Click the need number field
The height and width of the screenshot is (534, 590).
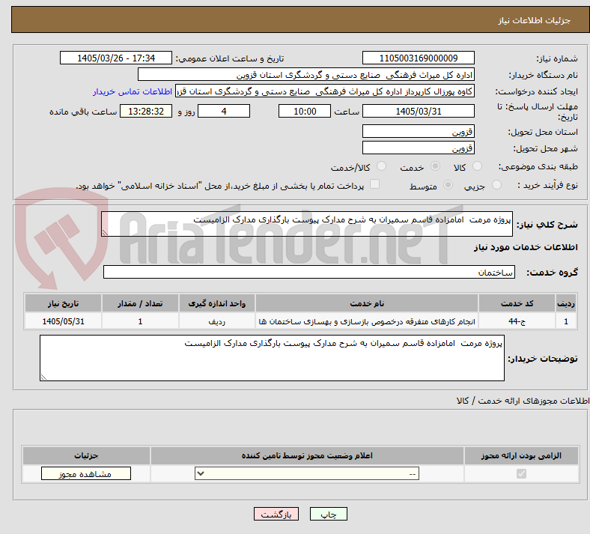(418, 58)
